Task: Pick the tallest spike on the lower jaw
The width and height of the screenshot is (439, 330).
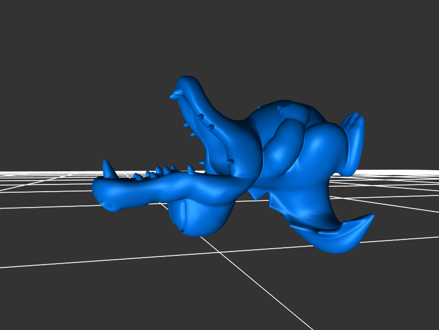Action: tap(108, 169)
